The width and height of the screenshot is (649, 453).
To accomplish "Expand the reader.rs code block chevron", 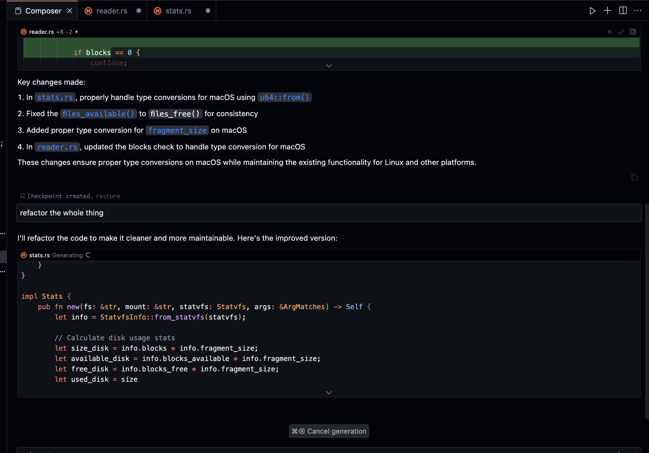I will (329, 66).
